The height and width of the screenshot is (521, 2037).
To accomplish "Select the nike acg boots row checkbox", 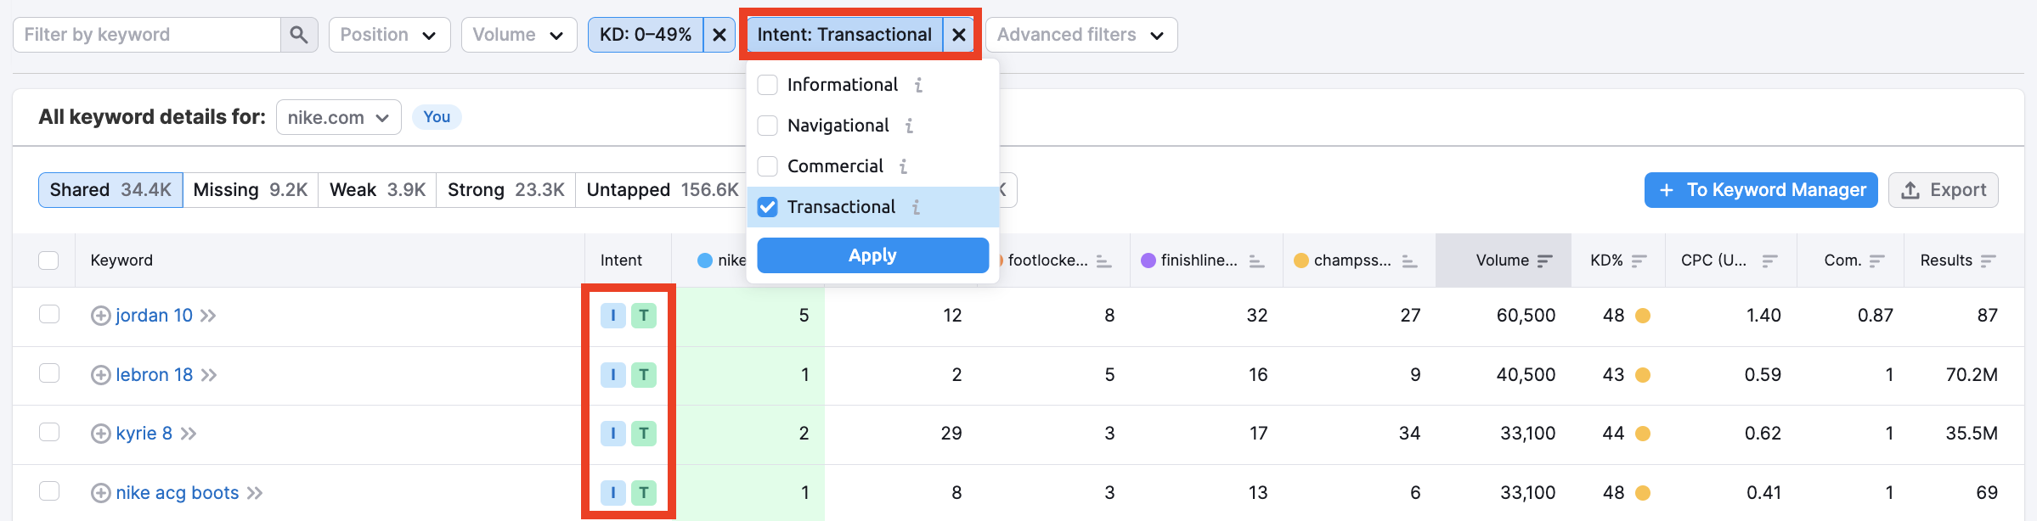I will point(48,491).
